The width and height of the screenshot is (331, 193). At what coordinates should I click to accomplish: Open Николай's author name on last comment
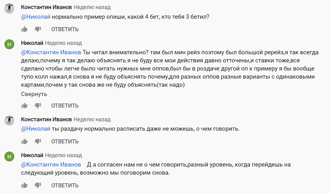pos(32,155)
